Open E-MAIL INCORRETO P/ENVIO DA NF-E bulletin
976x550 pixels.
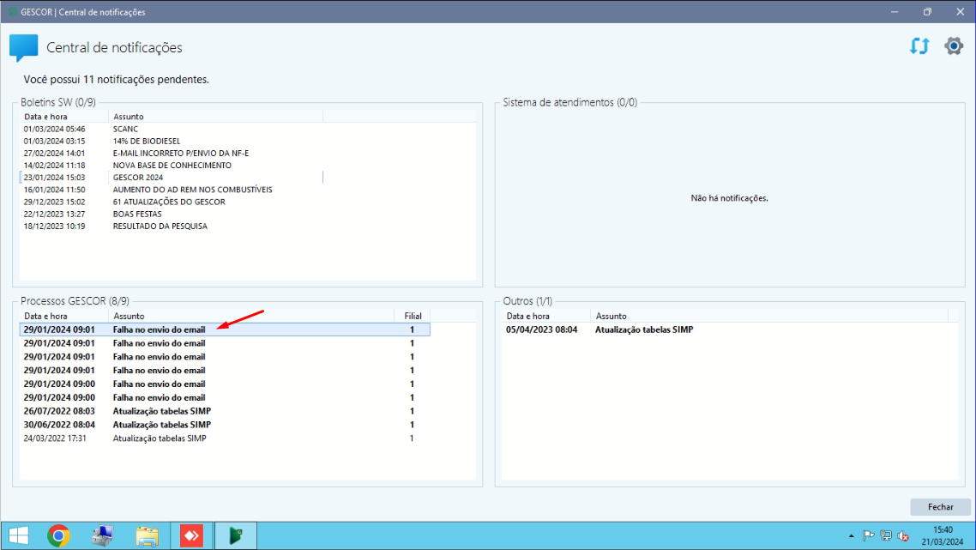tap(172, 154)
